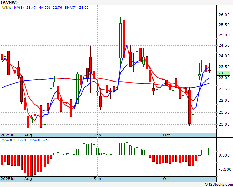
Task: Click the MA(3) value 23.47
Action: (x=31, y=8)
